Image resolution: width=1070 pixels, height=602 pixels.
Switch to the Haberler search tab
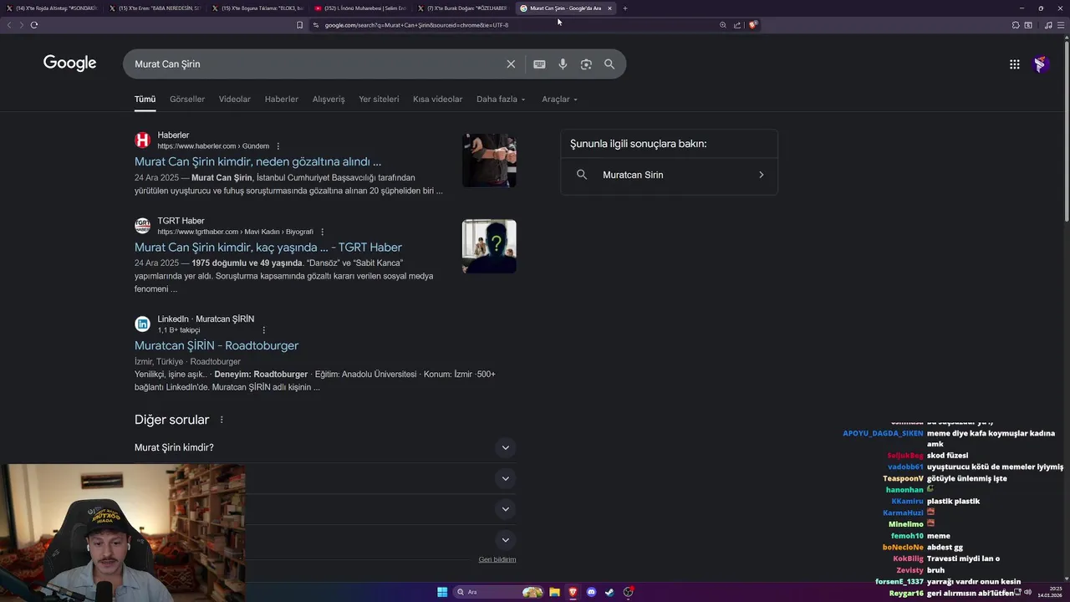point(282,99)
